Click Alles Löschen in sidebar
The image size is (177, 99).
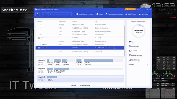pos(134,46)
